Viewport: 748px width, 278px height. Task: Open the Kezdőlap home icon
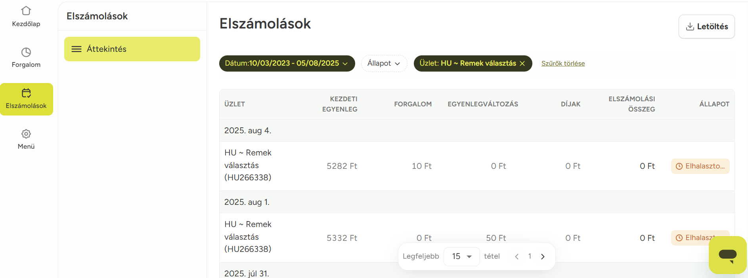pos(26,11)
